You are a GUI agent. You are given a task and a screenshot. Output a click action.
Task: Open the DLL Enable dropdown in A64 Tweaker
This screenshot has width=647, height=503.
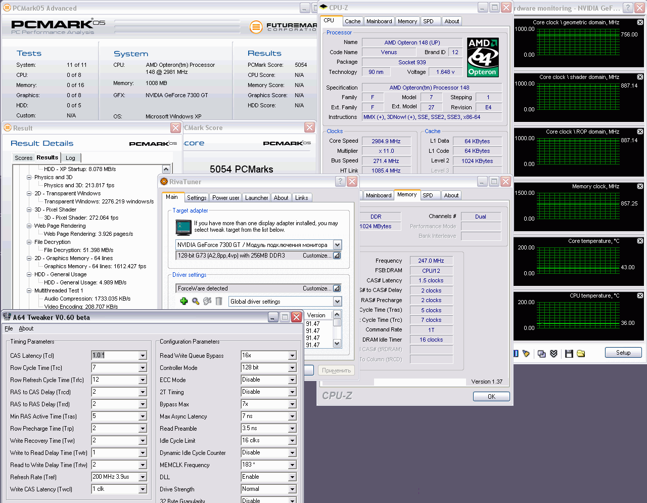click(292, 477)
